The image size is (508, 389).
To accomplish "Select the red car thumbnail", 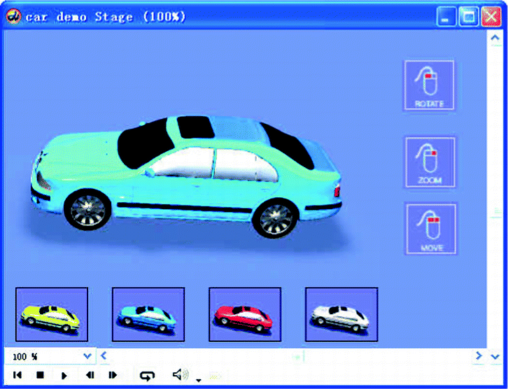I will pos(245,315).
